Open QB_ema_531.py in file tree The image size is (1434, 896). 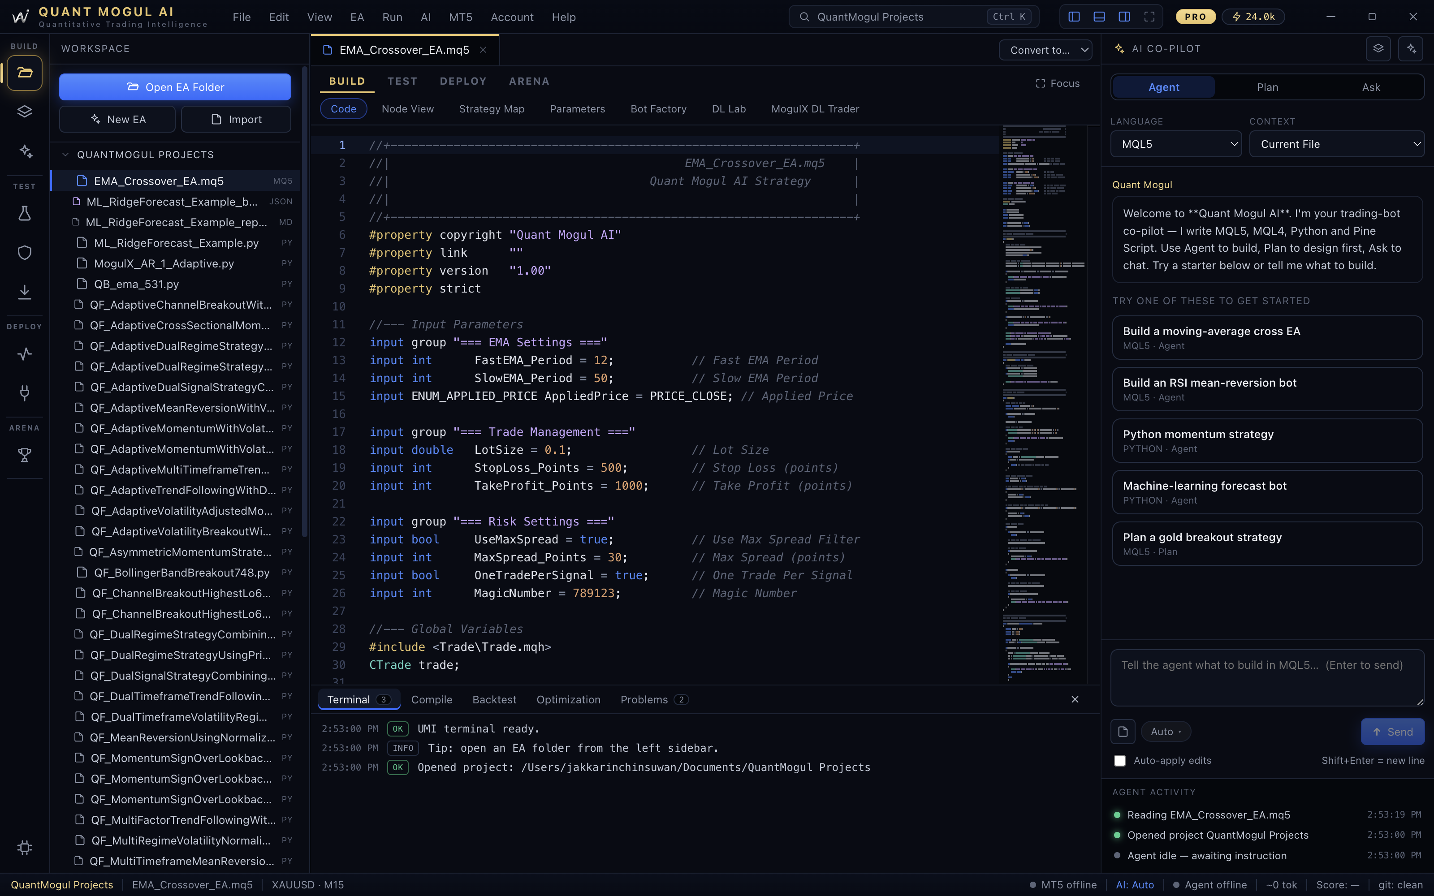tap(176, 284)
